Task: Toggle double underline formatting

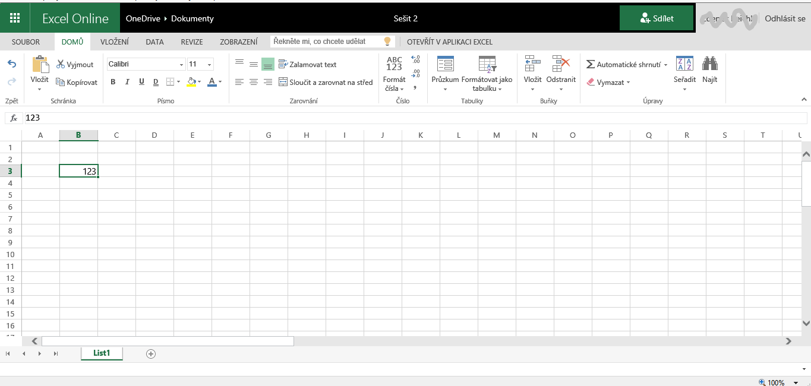Action: point(156,82)
